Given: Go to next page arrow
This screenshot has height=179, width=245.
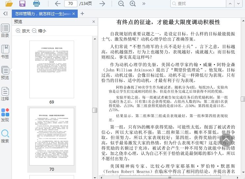Looking at the screenshot, I should pyautogui.click(x=102, y=4).
